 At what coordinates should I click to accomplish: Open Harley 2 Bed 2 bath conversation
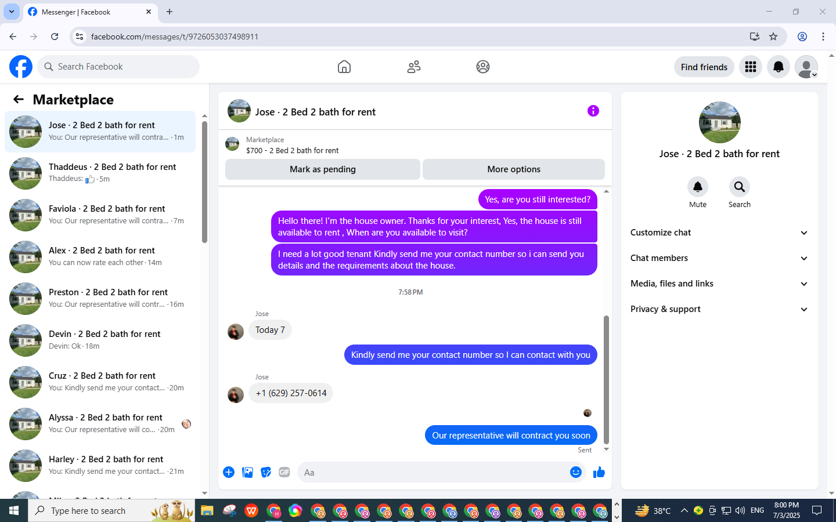(100, 466)
